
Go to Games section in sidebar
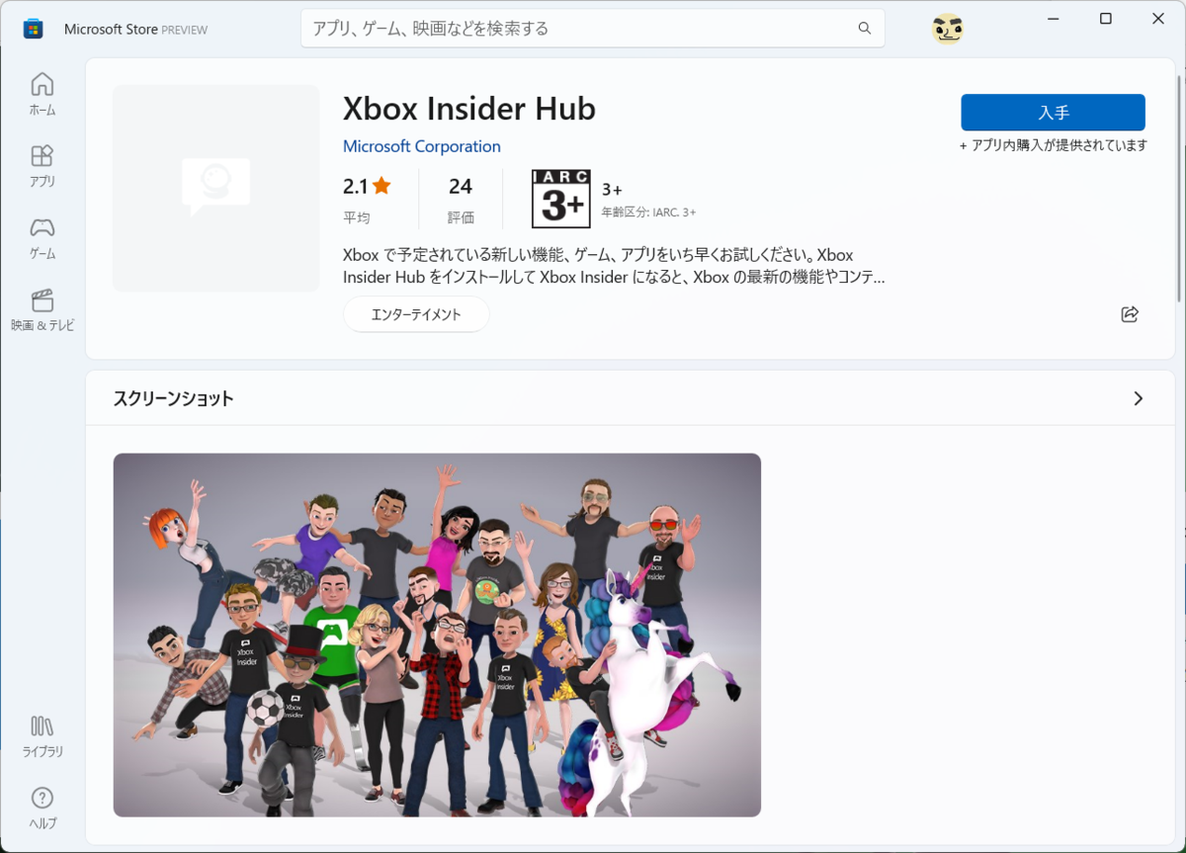[x=42, y=238]
